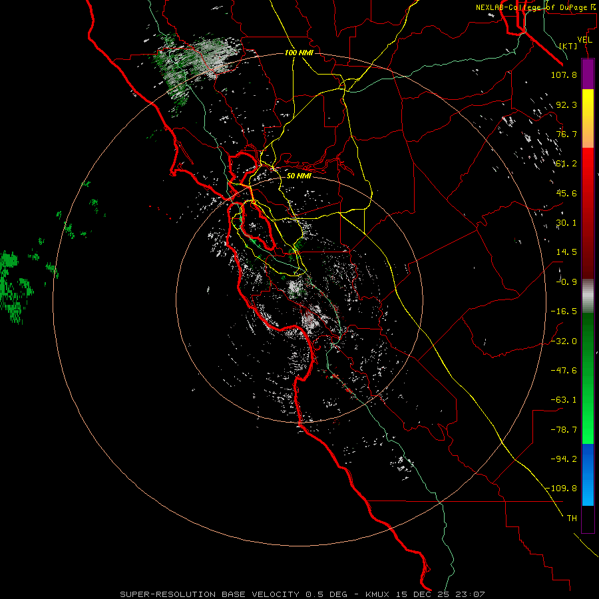The width and height of the screenshot is (599, 599).
Task: Select the 45.6 velocity scale label
Action: [566, 193]
